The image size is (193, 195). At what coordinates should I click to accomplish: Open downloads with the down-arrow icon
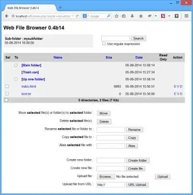pyautogui.click(x=132, y=16)
